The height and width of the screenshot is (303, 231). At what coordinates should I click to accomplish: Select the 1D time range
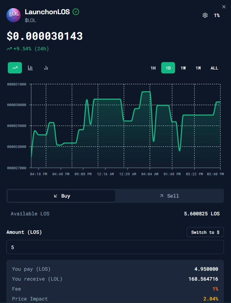point(168,68)
